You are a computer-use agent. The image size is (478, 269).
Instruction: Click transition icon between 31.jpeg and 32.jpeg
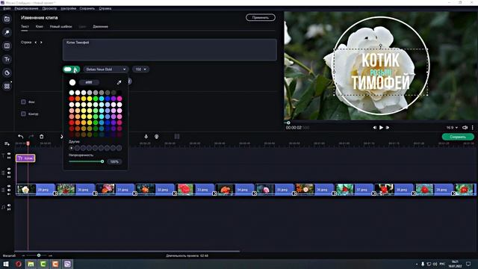coord(134,194)
